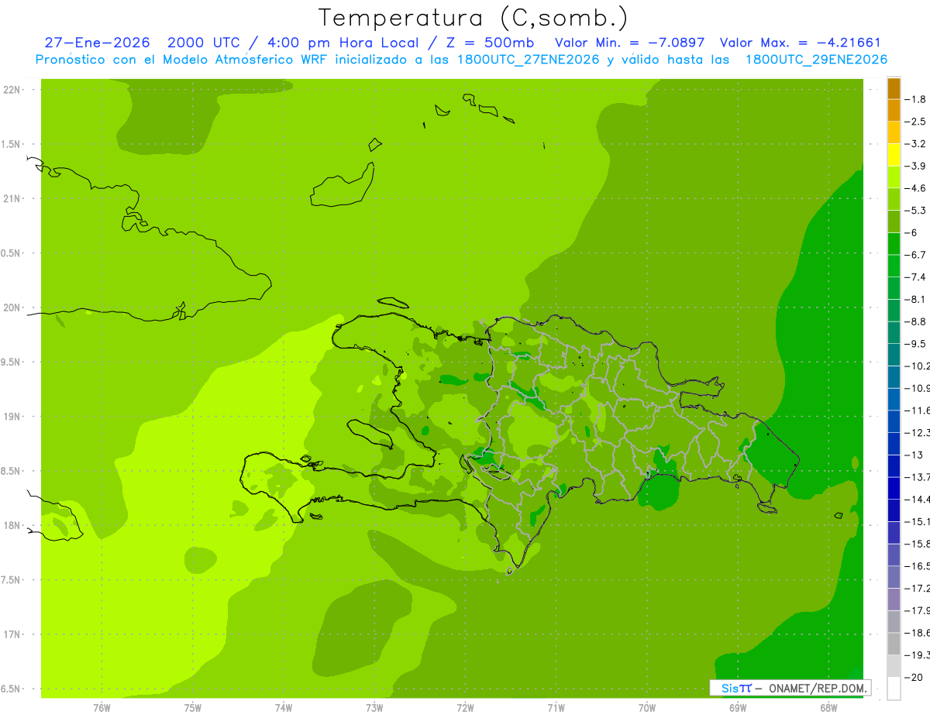The image size is (930, 718).
Task: Click green swatch between -4.6 and -5.3
Action: point(894,199)
